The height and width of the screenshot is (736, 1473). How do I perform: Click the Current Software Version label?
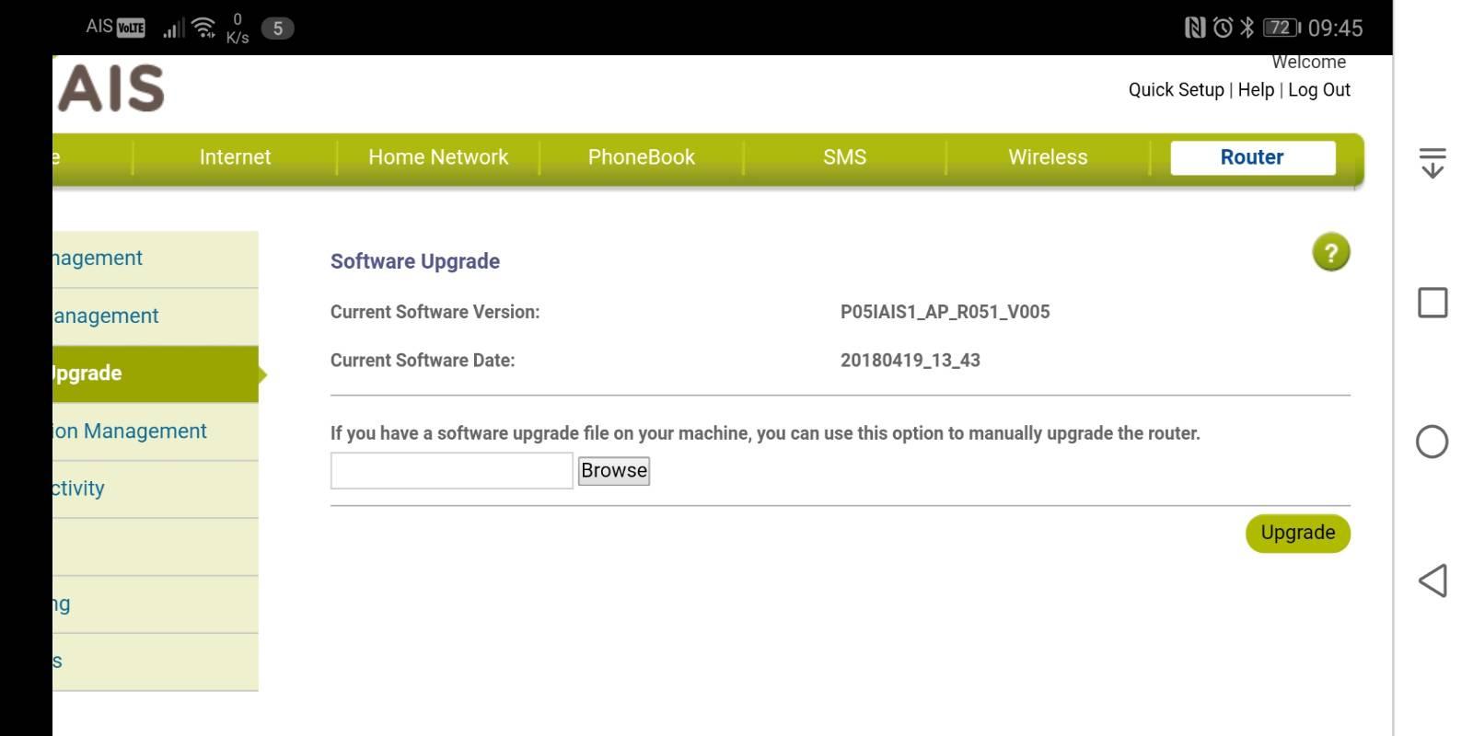(x=435, y=312)
